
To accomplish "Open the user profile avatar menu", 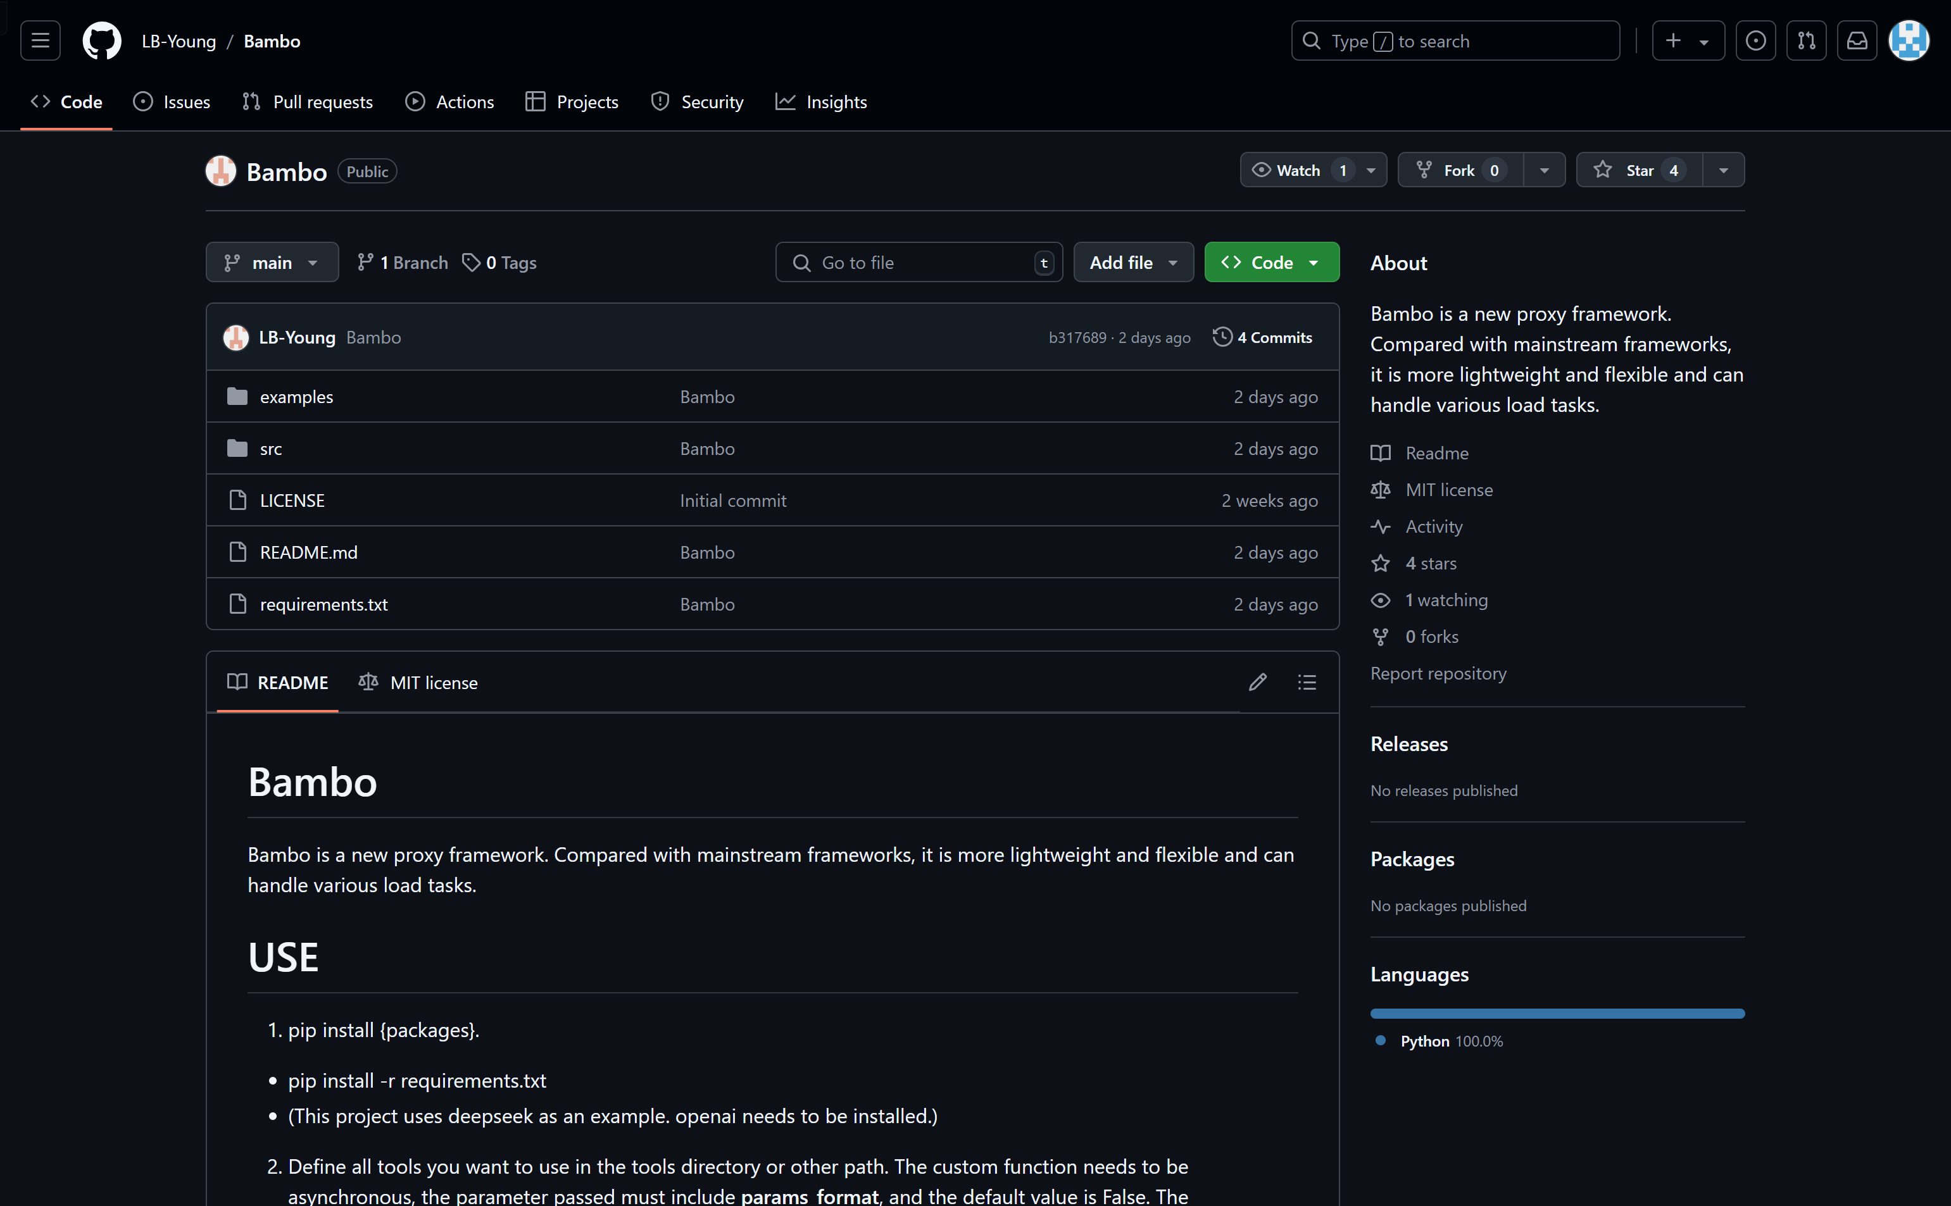I will coord(1909,40).
